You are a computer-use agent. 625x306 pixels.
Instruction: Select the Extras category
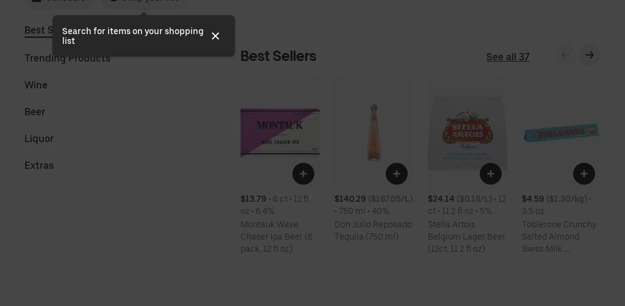click(39, 166)
